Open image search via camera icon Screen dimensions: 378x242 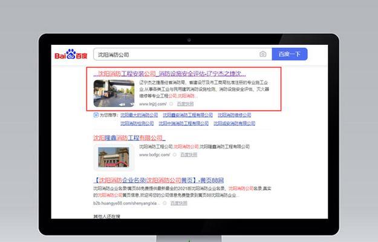(262, 54)
